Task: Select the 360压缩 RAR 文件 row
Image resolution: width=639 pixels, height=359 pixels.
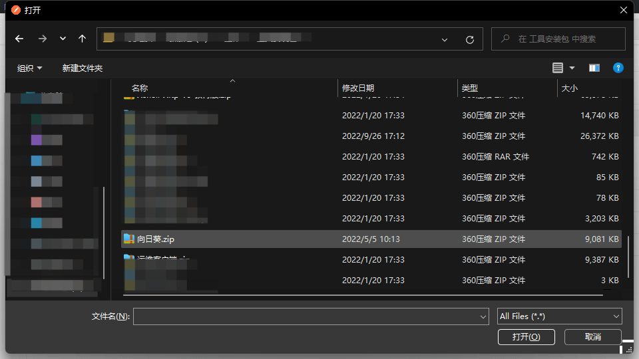Action: [371, 157]
